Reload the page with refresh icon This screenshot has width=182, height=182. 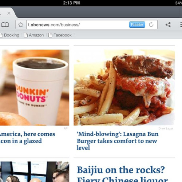tap(151, 25)
